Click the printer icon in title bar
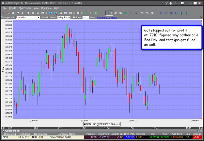This screenshot has width=204, height=141. point(171,3)
